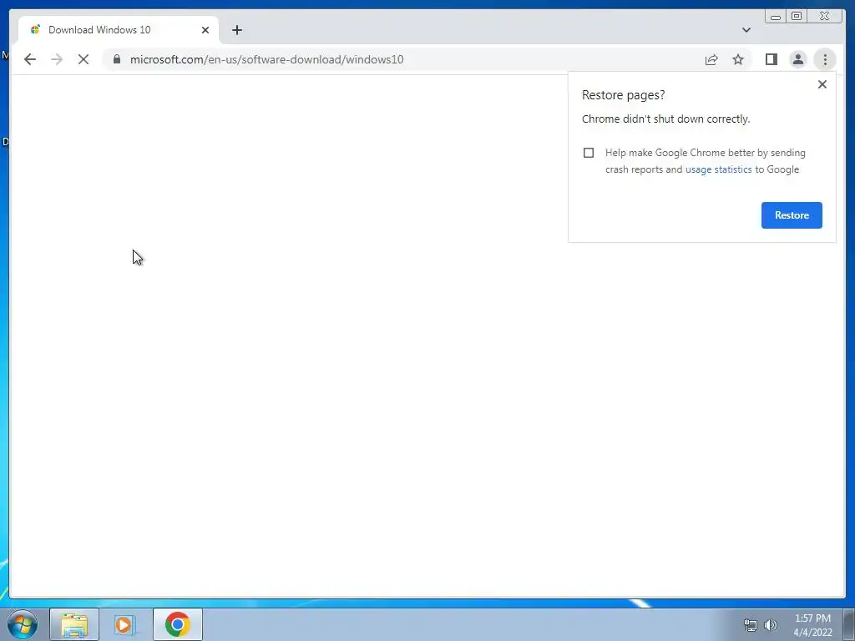Minimize the Chrome window
Screen dimensions: 855x641
coord(776,17)
